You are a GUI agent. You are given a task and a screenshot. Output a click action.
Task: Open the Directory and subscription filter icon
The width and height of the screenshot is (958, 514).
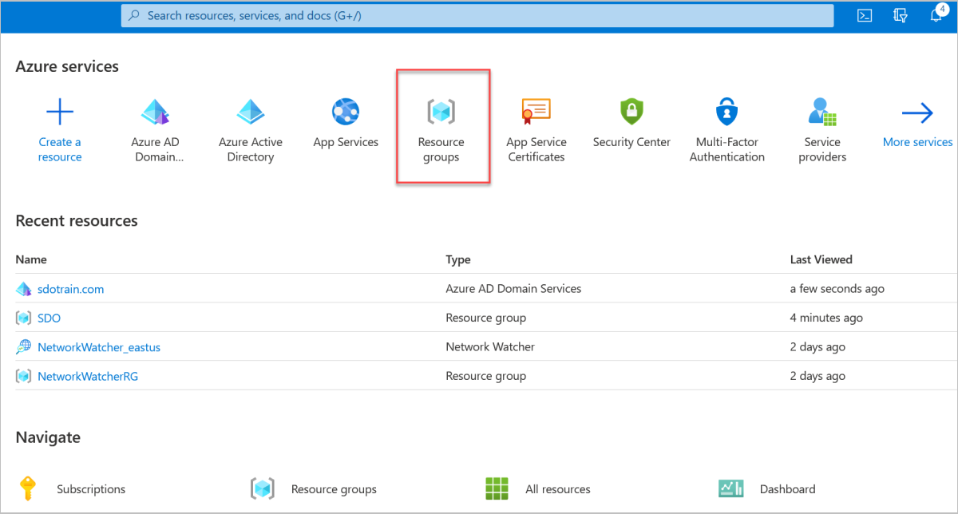point(901,15)
